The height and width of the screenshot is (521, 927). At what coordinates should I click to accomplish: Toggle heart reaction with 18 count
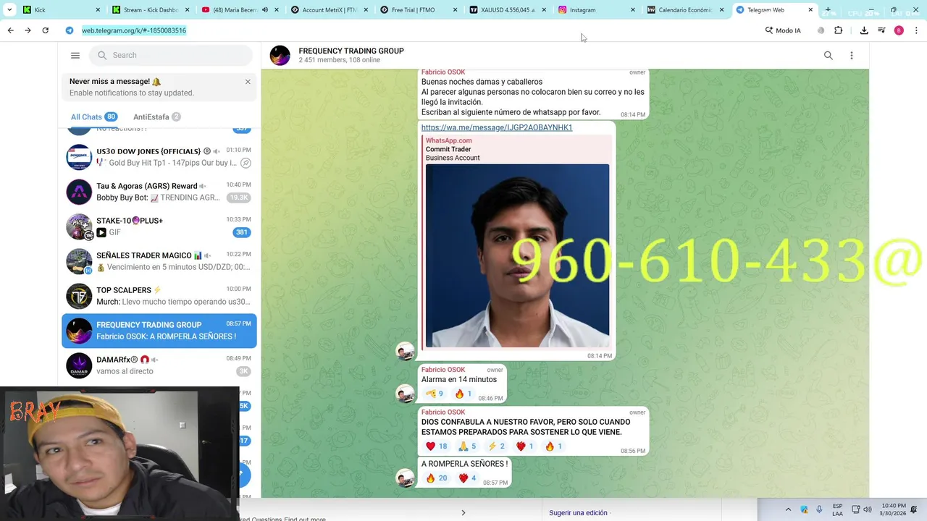click(436, 446)
